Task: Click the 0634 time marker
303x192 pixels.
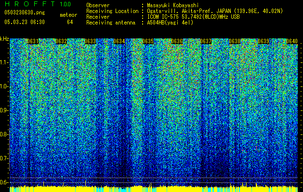Action: tap(119, 41)
